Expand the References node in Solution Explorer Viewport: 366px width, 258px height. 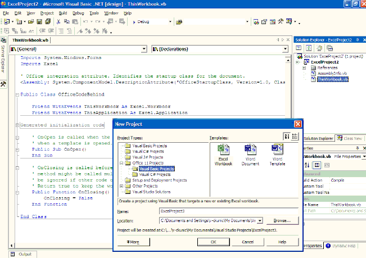[x=304, y=68]
